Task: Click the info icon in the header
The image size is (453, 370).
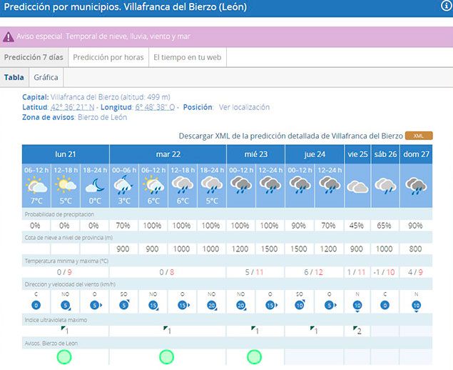Action: [447, 6]
